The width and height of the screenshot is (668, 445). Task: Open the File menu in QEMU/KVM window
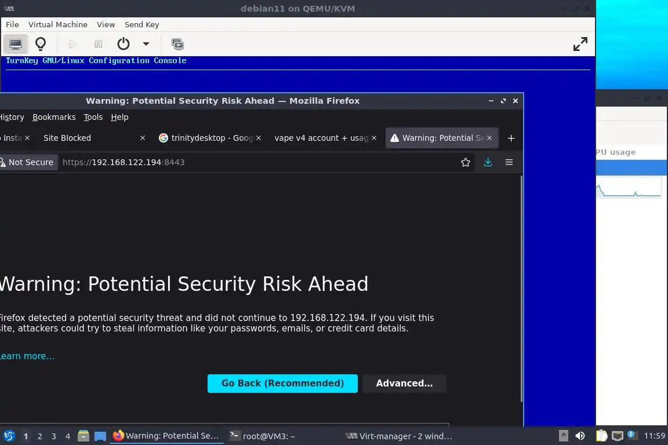12,25
